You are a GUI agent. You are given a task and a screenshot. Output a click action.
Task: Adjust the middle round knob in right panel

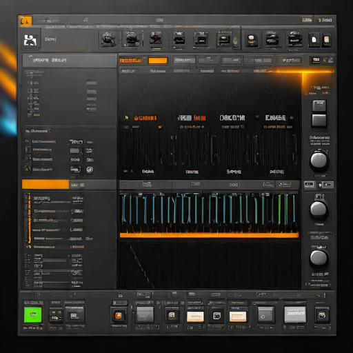(319, 209)
